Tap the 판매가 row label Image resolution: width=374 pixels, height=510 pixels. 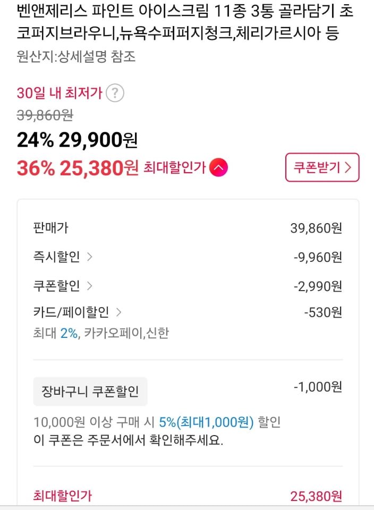(x=50, y=228)
